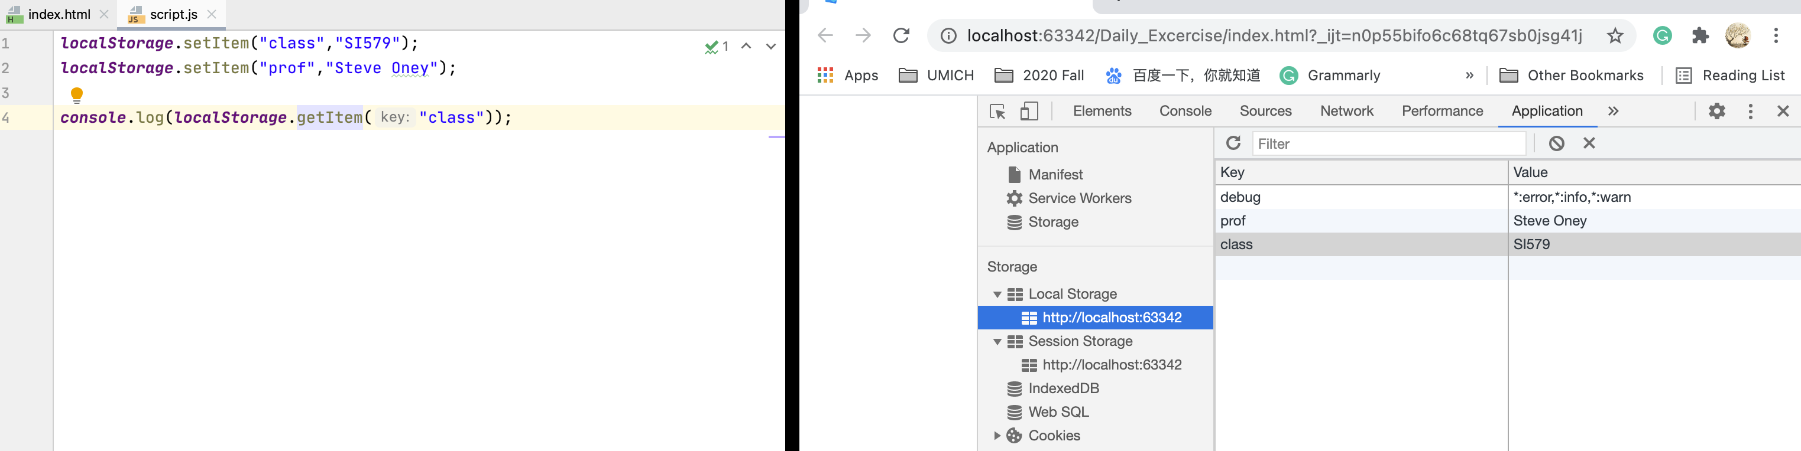This screenshot has height=451, width=1801.
Task: Click the Grammarly extension icon in toolbar
Action: point(1663,35)
